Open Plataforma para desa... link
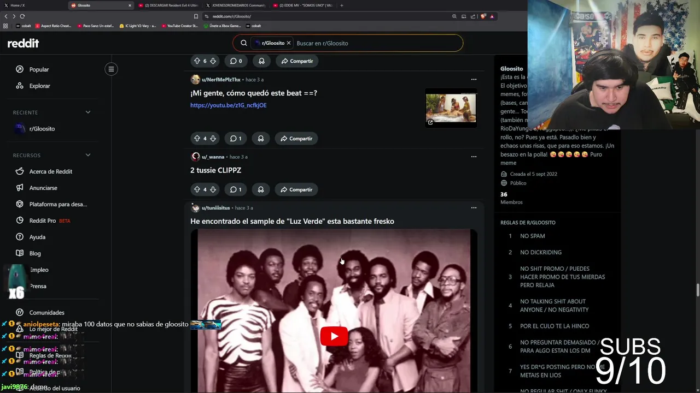Screen dimensions: 700x393 coord(57,204)
